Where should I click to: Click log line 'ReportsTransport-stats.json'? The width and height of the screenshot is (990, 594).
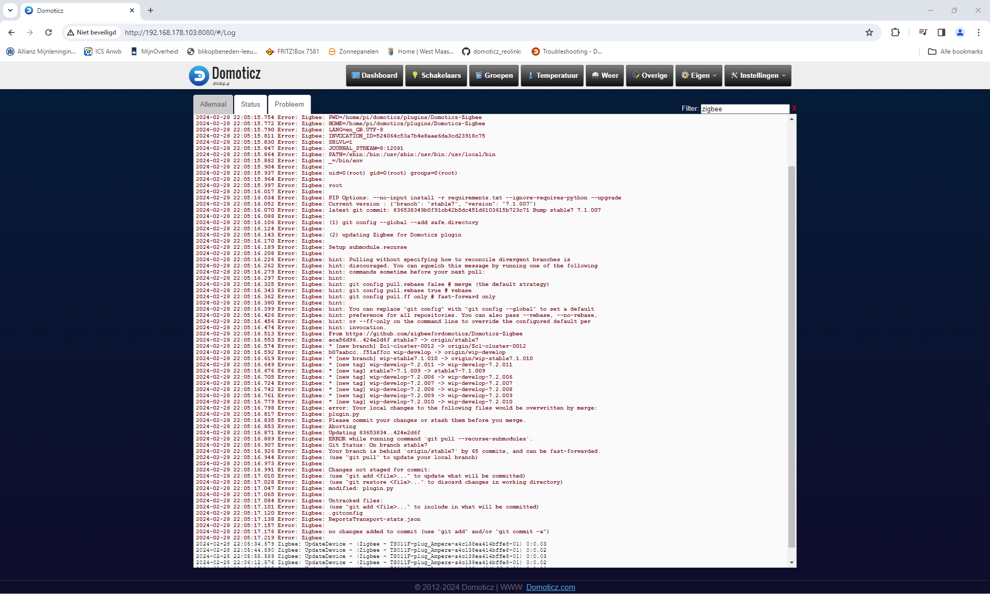pos(308,519)
